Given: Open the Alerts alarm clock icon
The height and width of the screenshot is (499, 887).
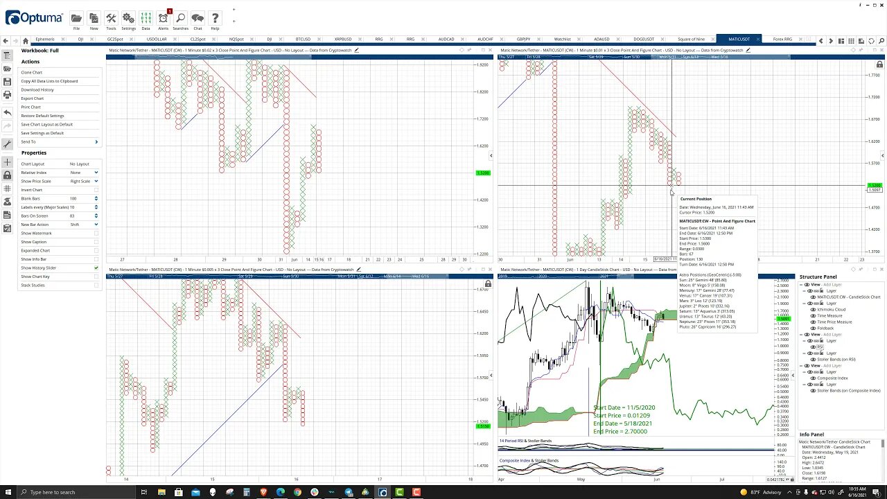Looking at the screenshot, I should (164, 19).
